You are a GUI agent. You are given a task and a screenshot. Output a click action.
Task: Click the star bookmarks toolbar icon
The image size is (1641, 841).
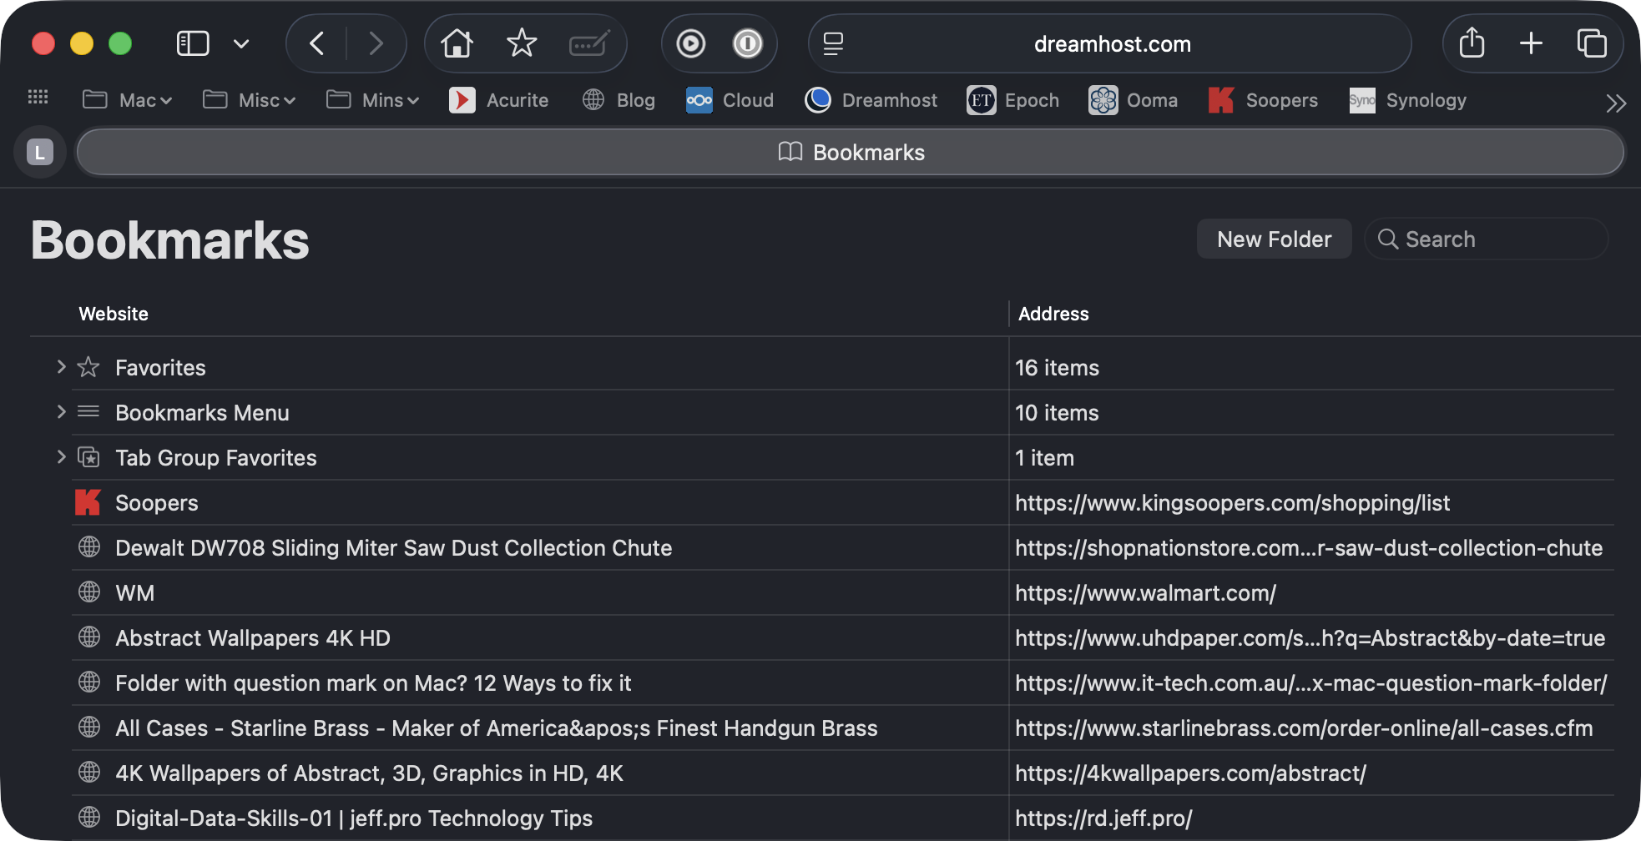click(x=522, y=43)
